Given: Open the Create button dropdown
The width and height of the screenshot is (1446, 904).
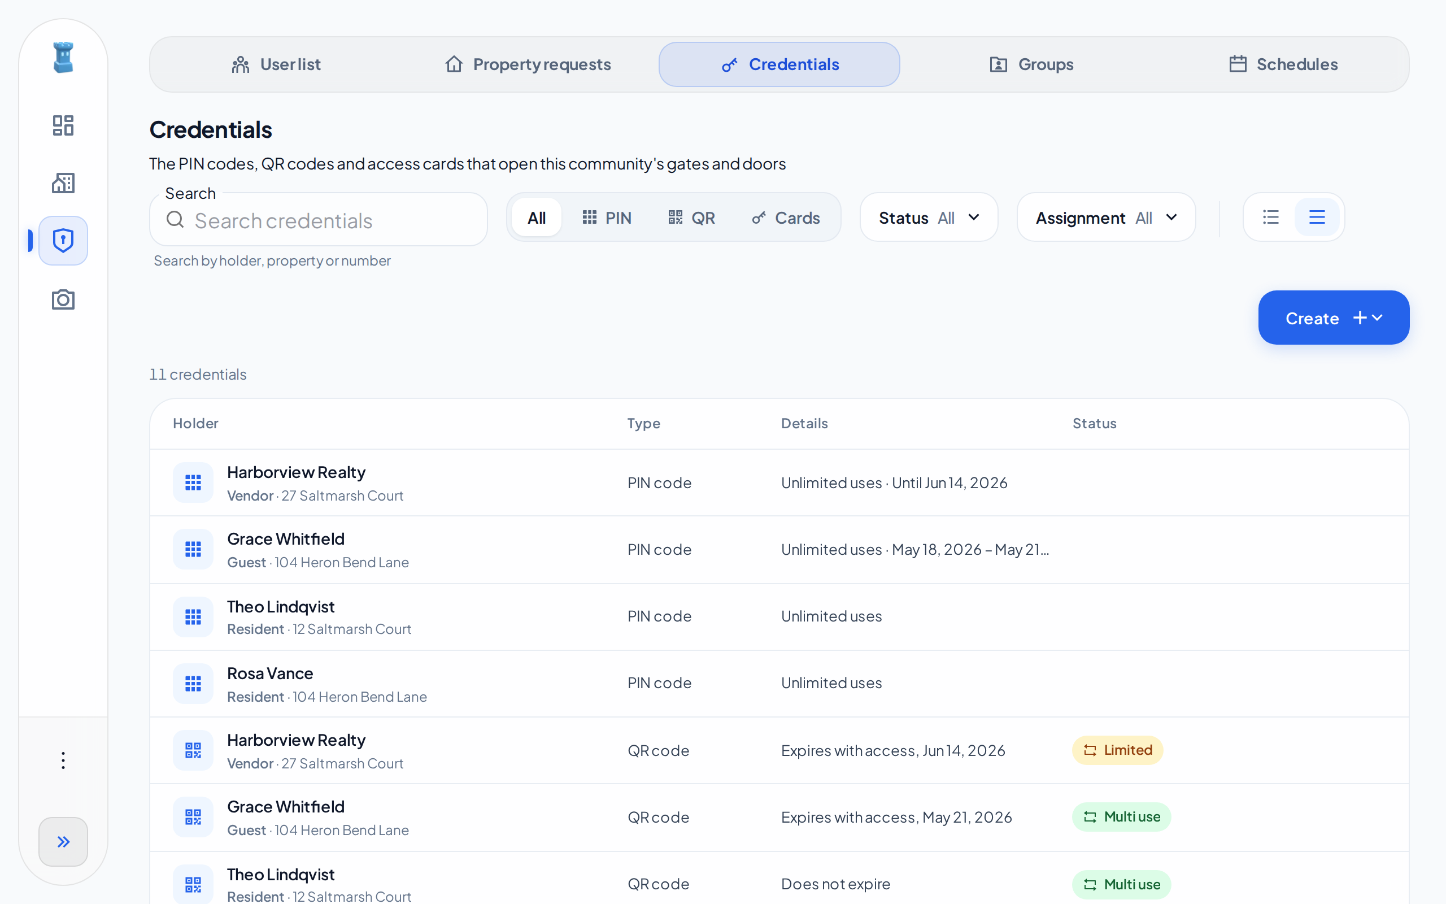Looking at the screenshot, I should 1334,318.
